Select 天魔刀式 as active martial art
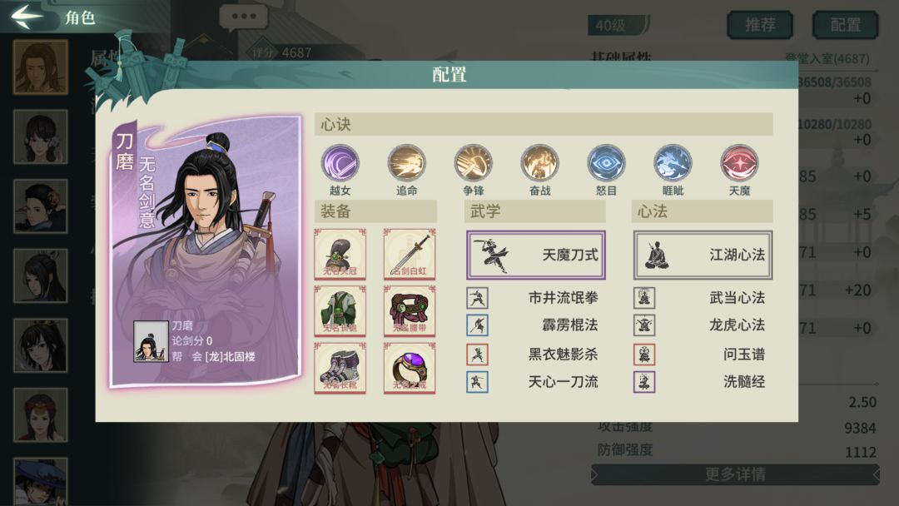This screenshot has height=506, width=899. pyautogui.click(x=535, y=255)
